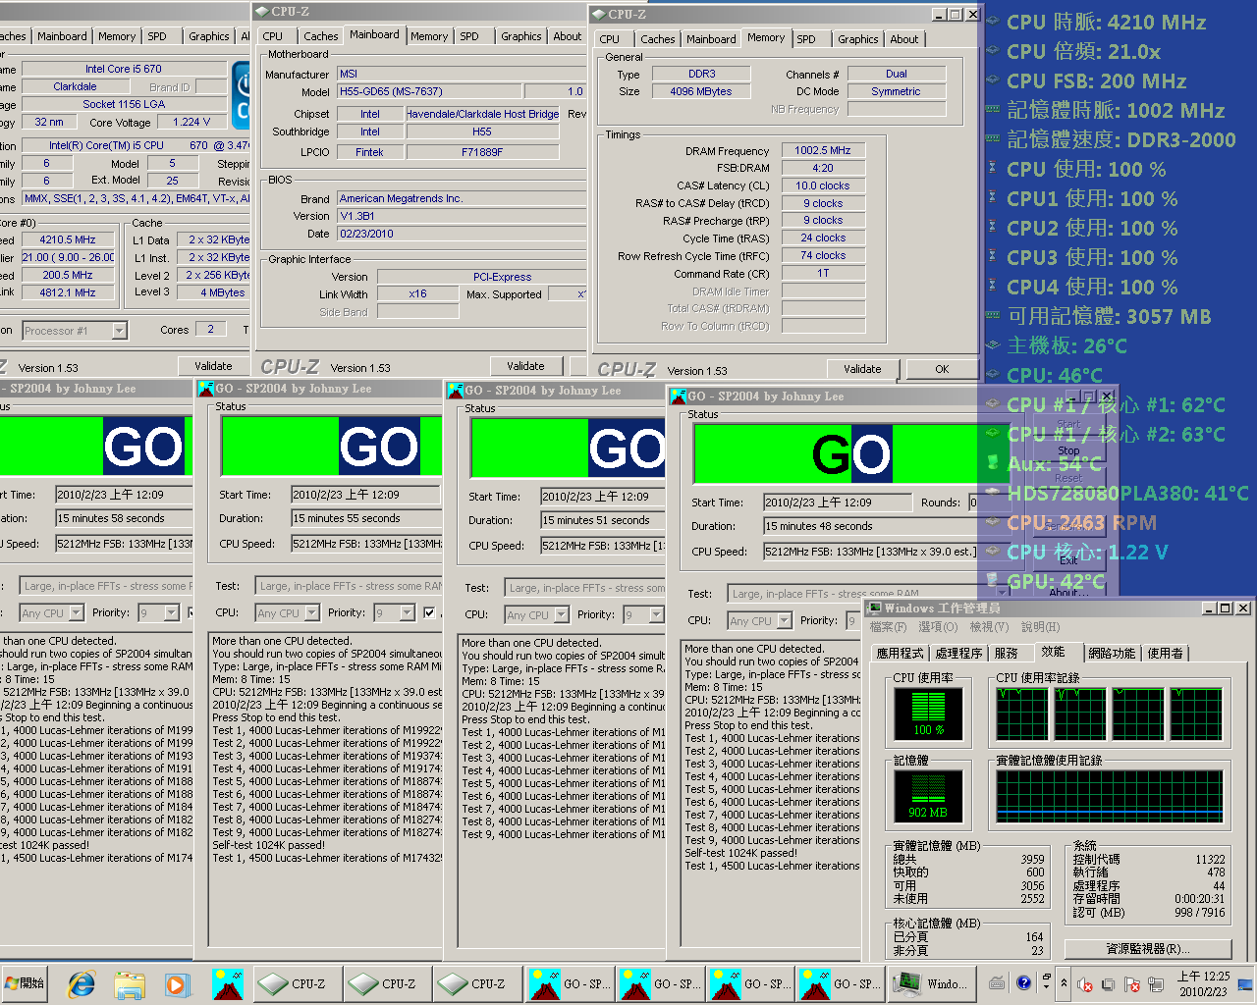Click the gadget icon beside CPU 時脈 4210 MHz

pyautogui.click(x=992, y=22)
